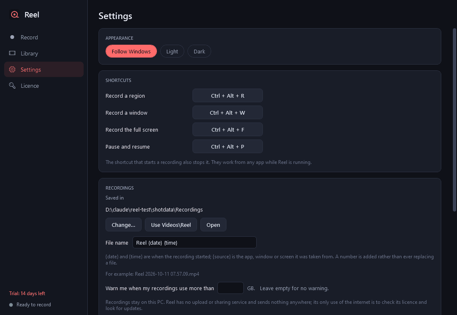The width and height of the screenshot is (457, 315).
Task: Click the Reel logo icon
Action: pyautogui.click(x=14, y=14)
